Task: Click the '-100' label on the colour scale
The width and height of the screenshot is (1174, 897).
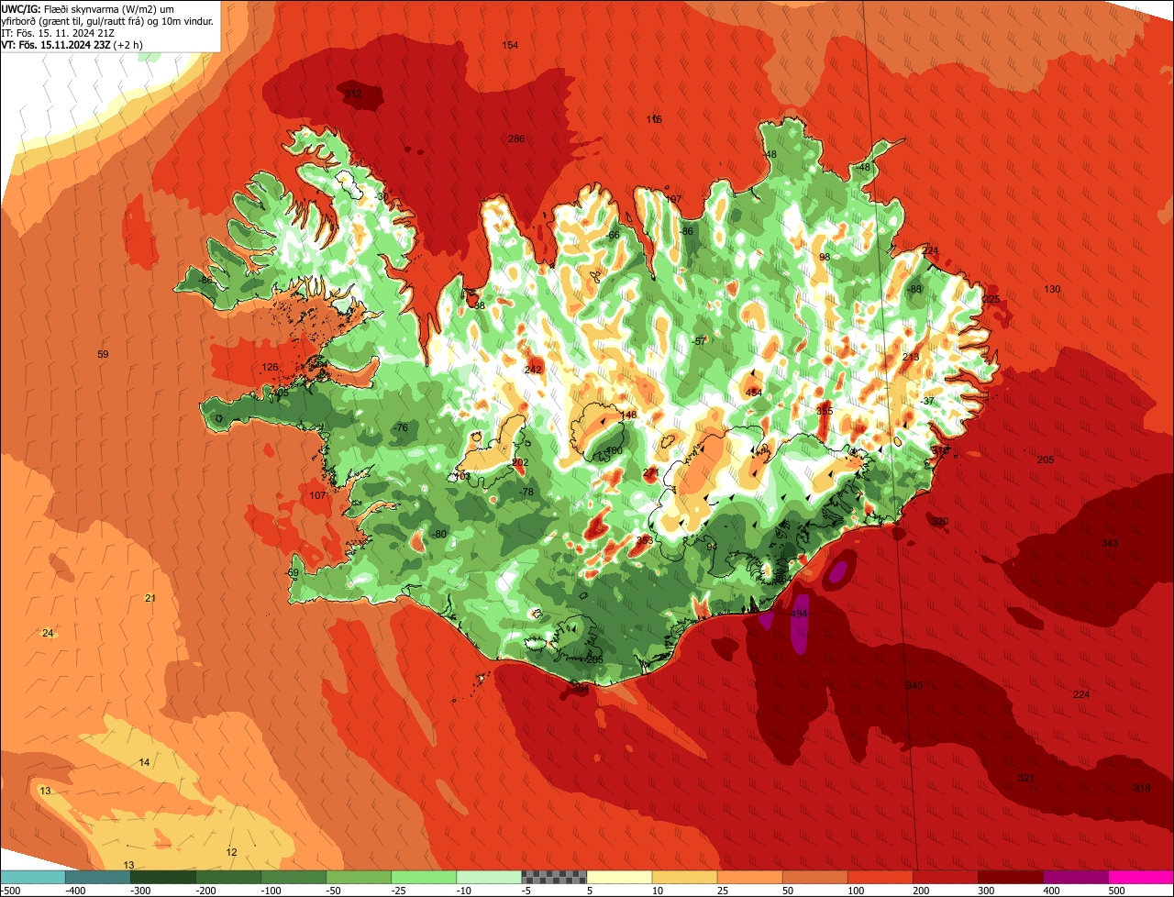Action: pos(272,891)
